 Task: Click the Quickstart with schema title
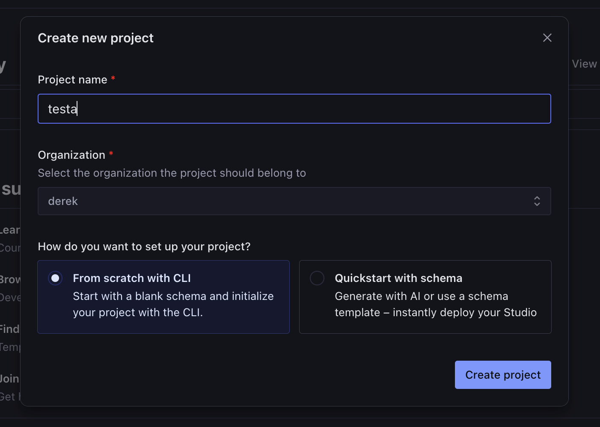pyautogui.click(x=398, y=278)
